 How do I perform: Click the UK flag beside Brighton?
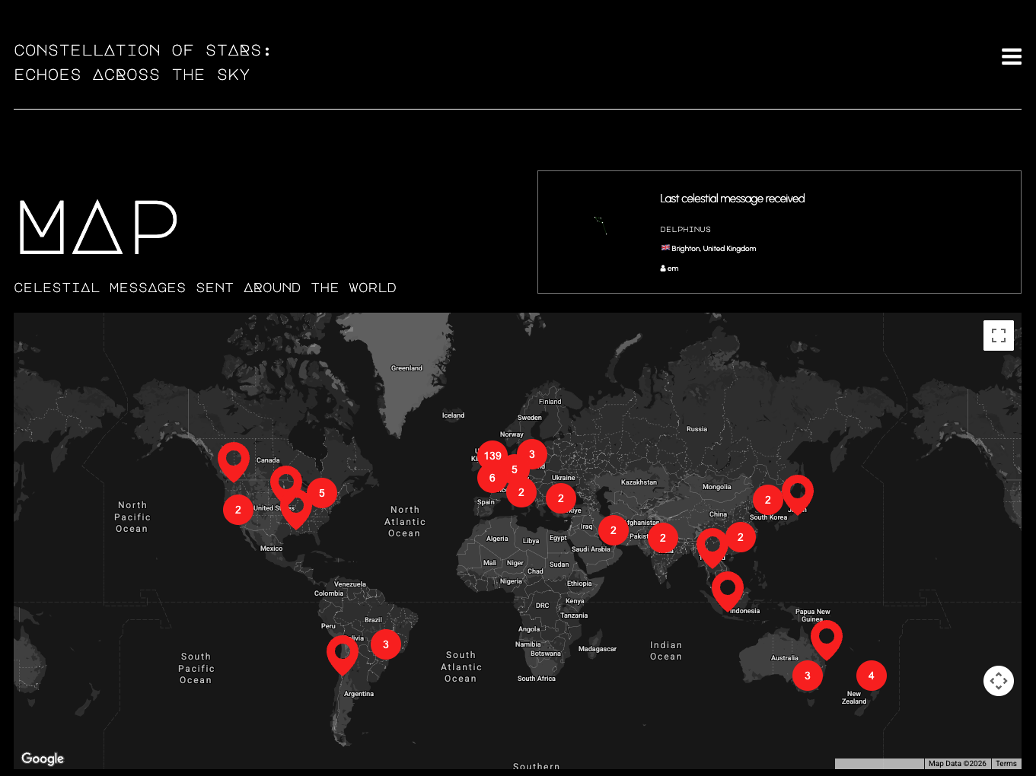tap(665, 247)
